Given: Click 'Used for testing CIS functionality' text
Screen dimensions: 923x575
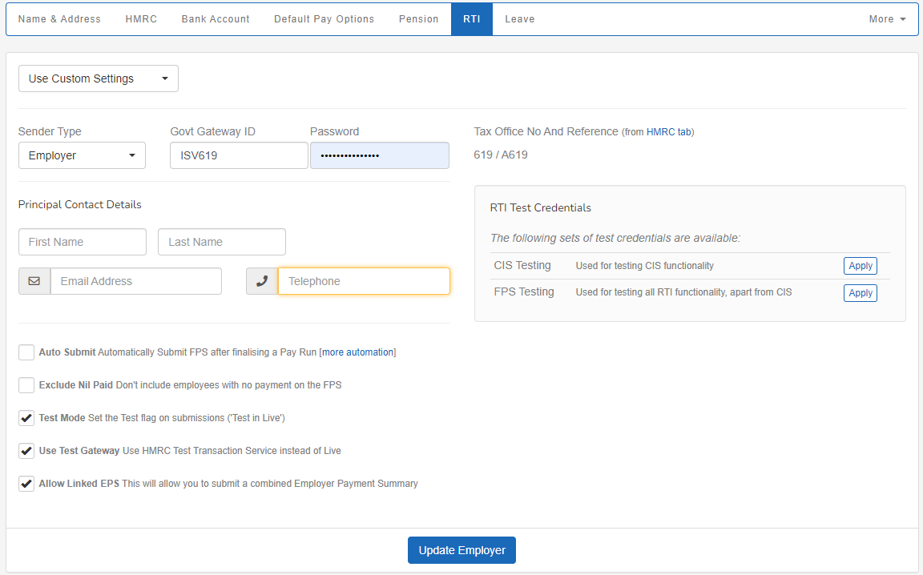Looking at the screenshot, I should 644,266.
